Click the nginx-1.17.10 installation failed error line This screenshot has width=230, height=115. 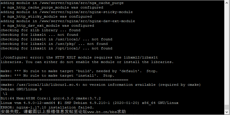(47, 107)
